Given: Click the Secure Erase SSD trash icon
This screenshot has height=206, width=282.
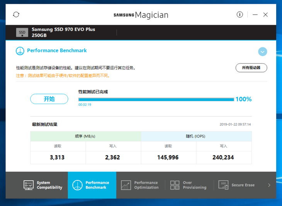Looking at the screenshot, I should 223,185.
